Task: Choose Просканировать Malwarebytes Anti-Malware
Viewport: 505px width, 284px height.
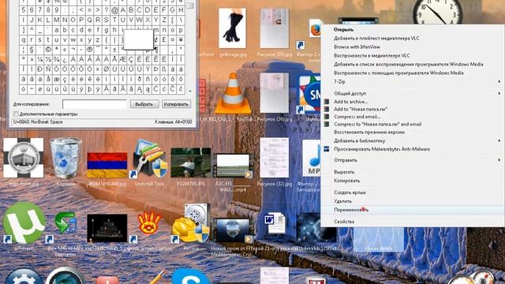Action: [x=412, y=149]
